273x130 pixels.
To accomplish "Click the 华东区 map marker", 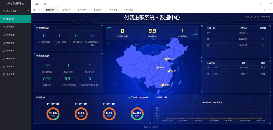I will 169,71.
